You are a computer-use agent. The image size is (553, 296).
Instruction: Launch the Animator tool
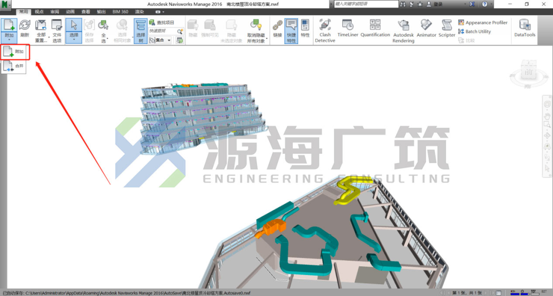point(427,28)
